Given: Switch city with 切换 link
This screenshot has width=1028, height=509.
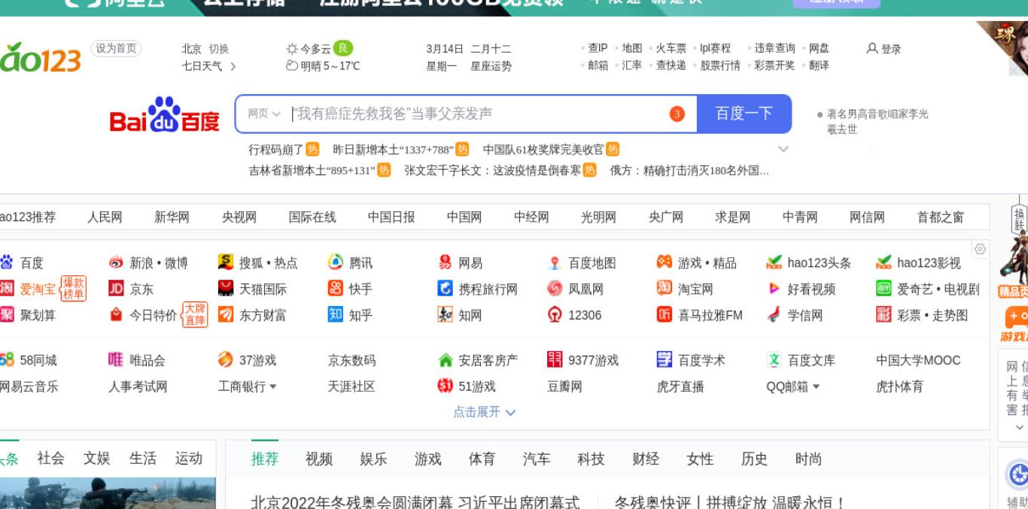Looking at the screenshot, I should tap(219, 49).
